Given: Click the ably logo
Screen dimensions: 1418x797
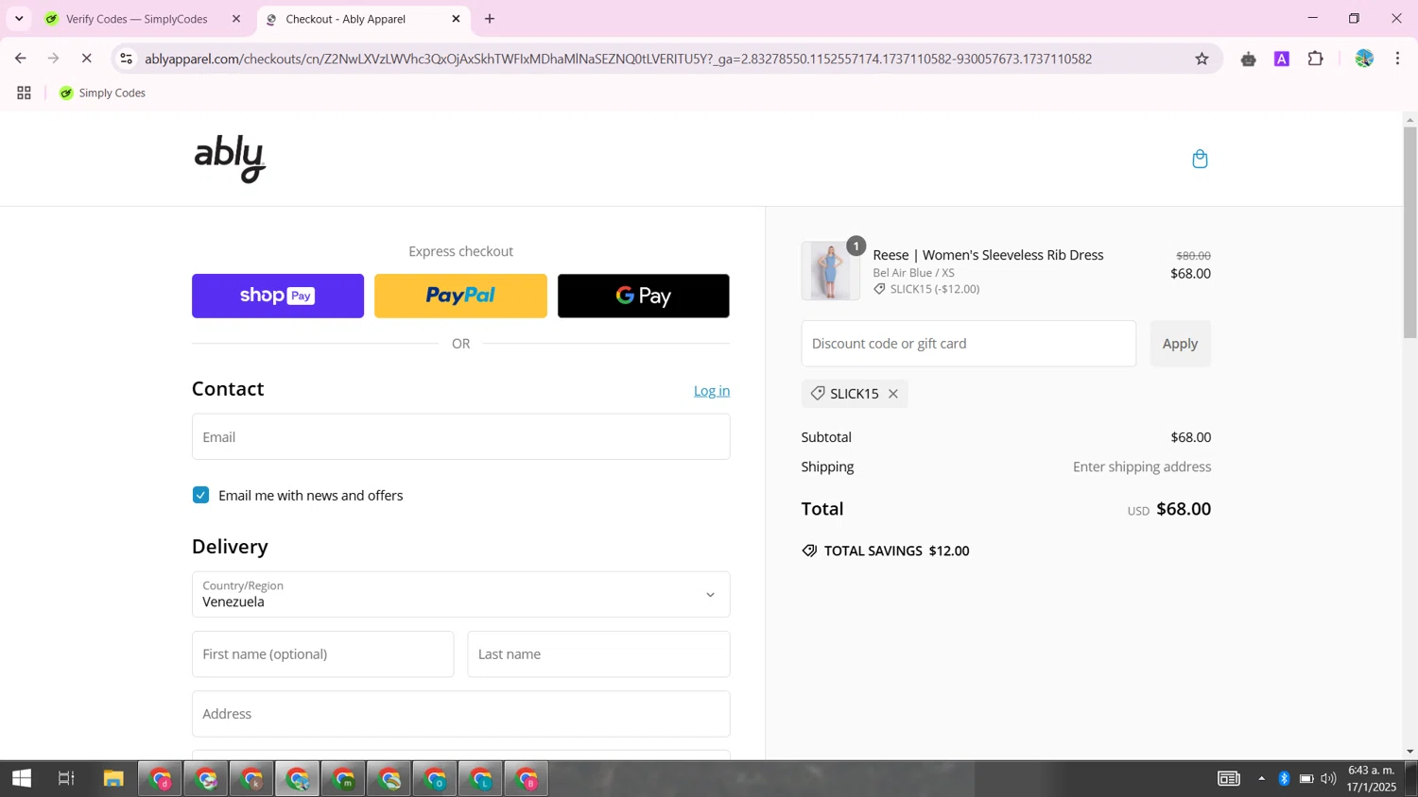Looking at the screenshot, I should 230,159.
